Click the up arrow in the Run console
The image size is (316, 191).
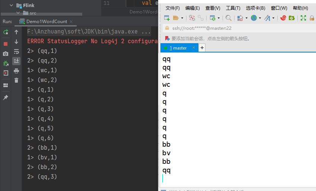[16, 32]
